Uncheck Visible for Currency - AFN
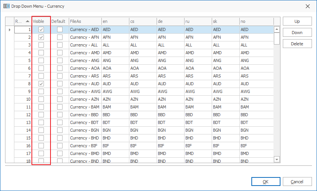This screenshot has width=317, height=191. 41,37
